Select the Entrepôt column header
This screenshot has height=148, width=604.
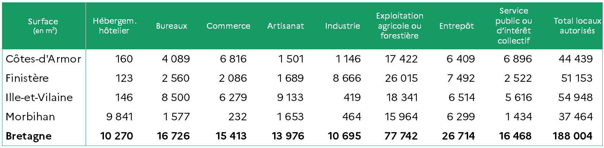[457, 26]
